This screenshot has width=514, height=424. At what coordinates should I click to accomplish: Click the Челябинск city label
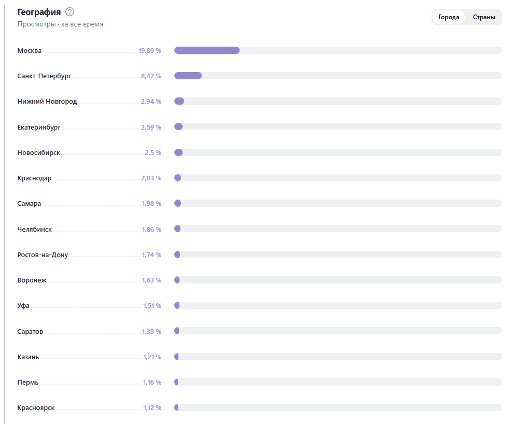(x=34, y=230)
